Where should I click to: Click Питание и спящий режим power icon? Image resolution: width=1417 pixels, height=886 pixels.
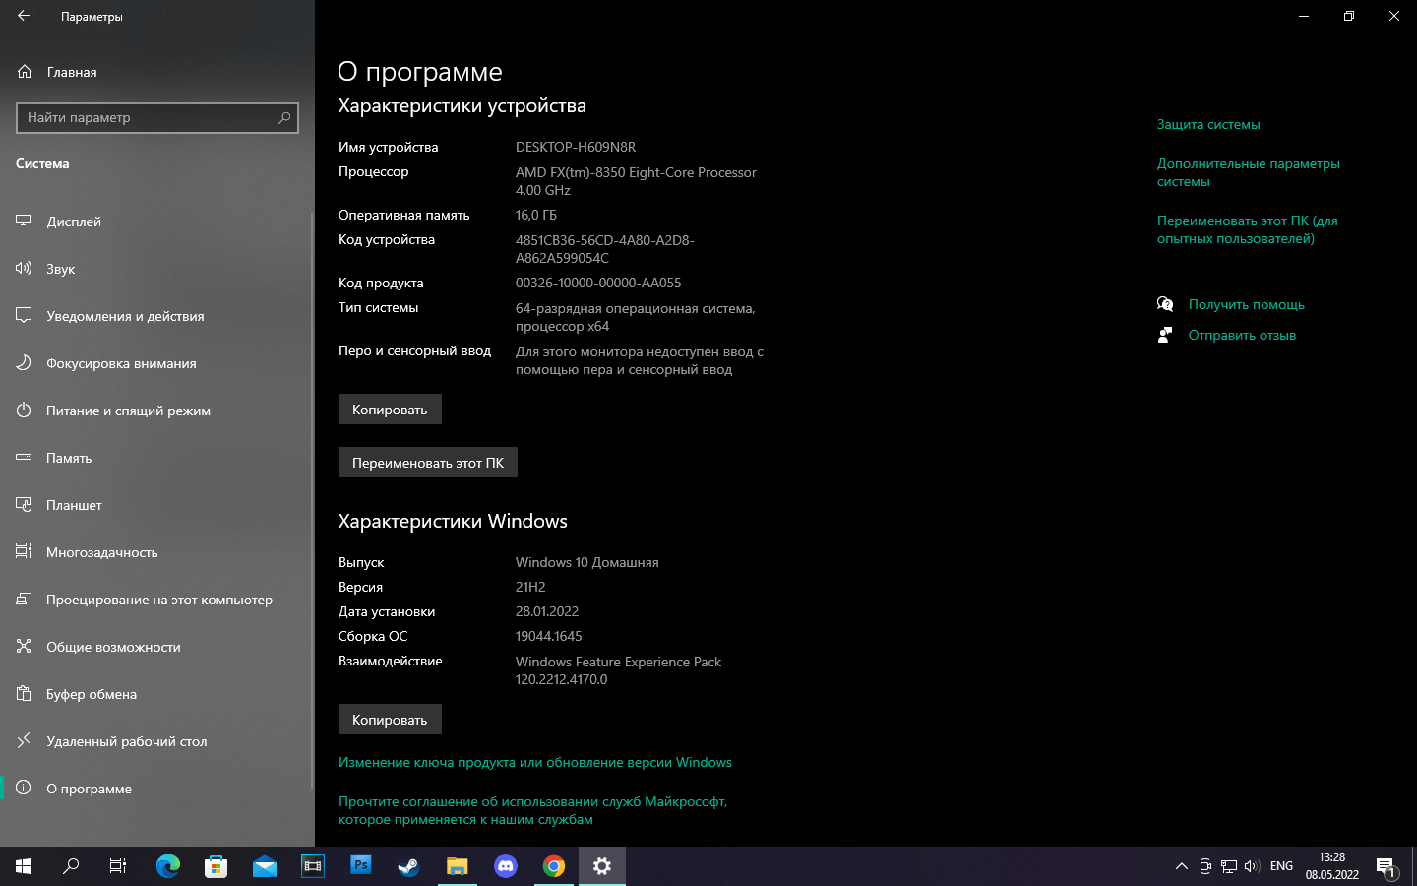(x=24, y=411)
